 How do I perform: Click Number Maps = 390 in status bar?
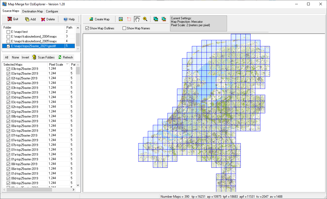pos(175,197)
